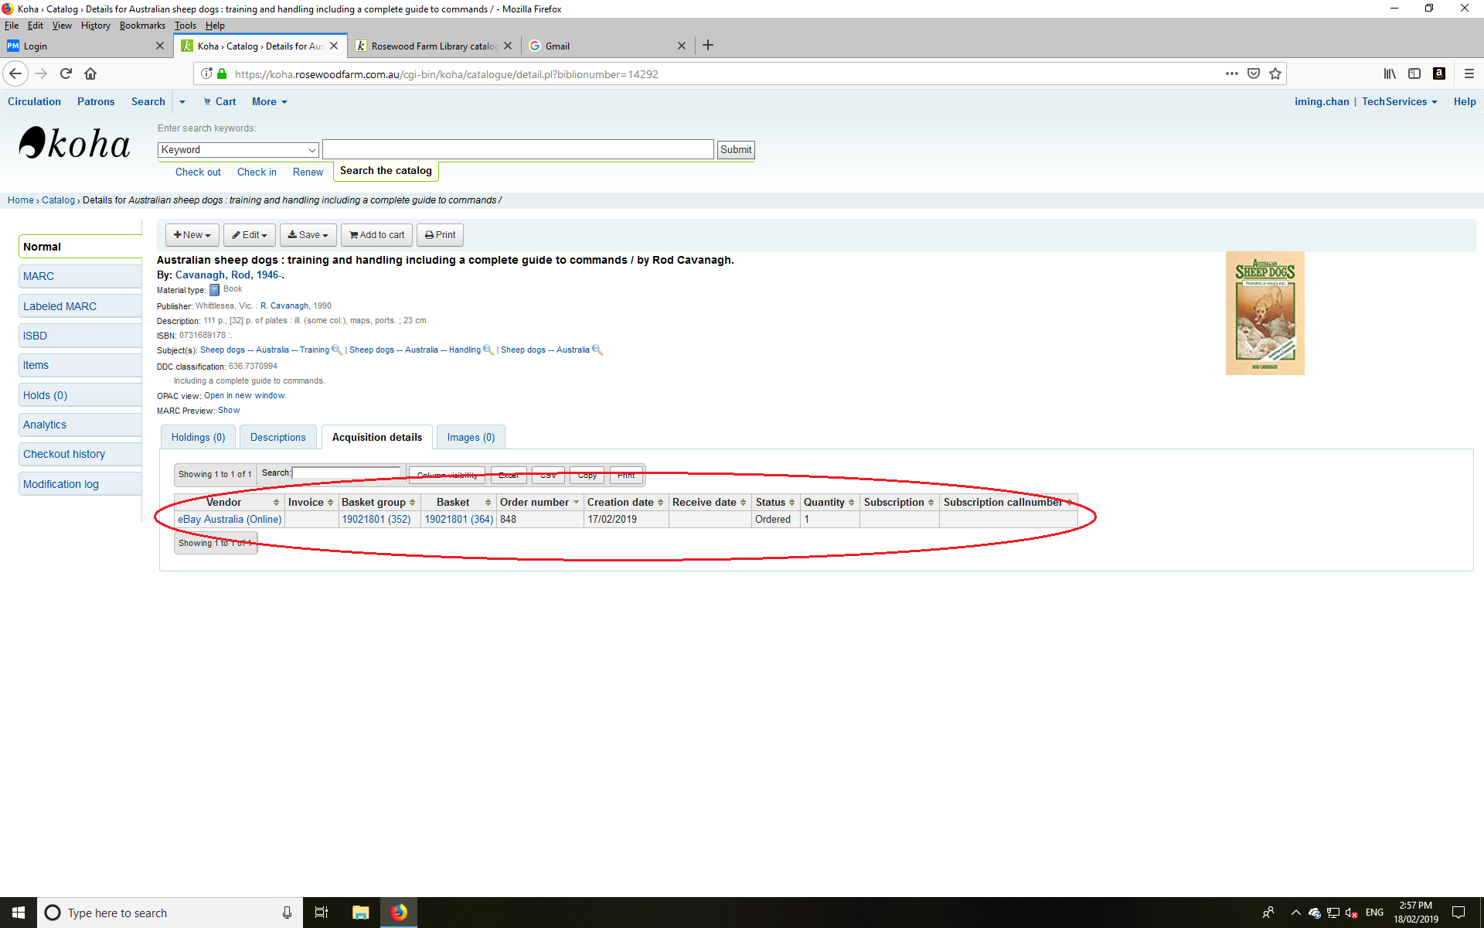
Task: Open the Library sidebar icon in toolbar
Action: coord(1390,73)
